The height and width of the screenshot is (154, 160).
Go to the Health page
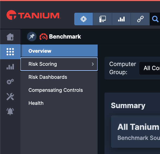36,103
